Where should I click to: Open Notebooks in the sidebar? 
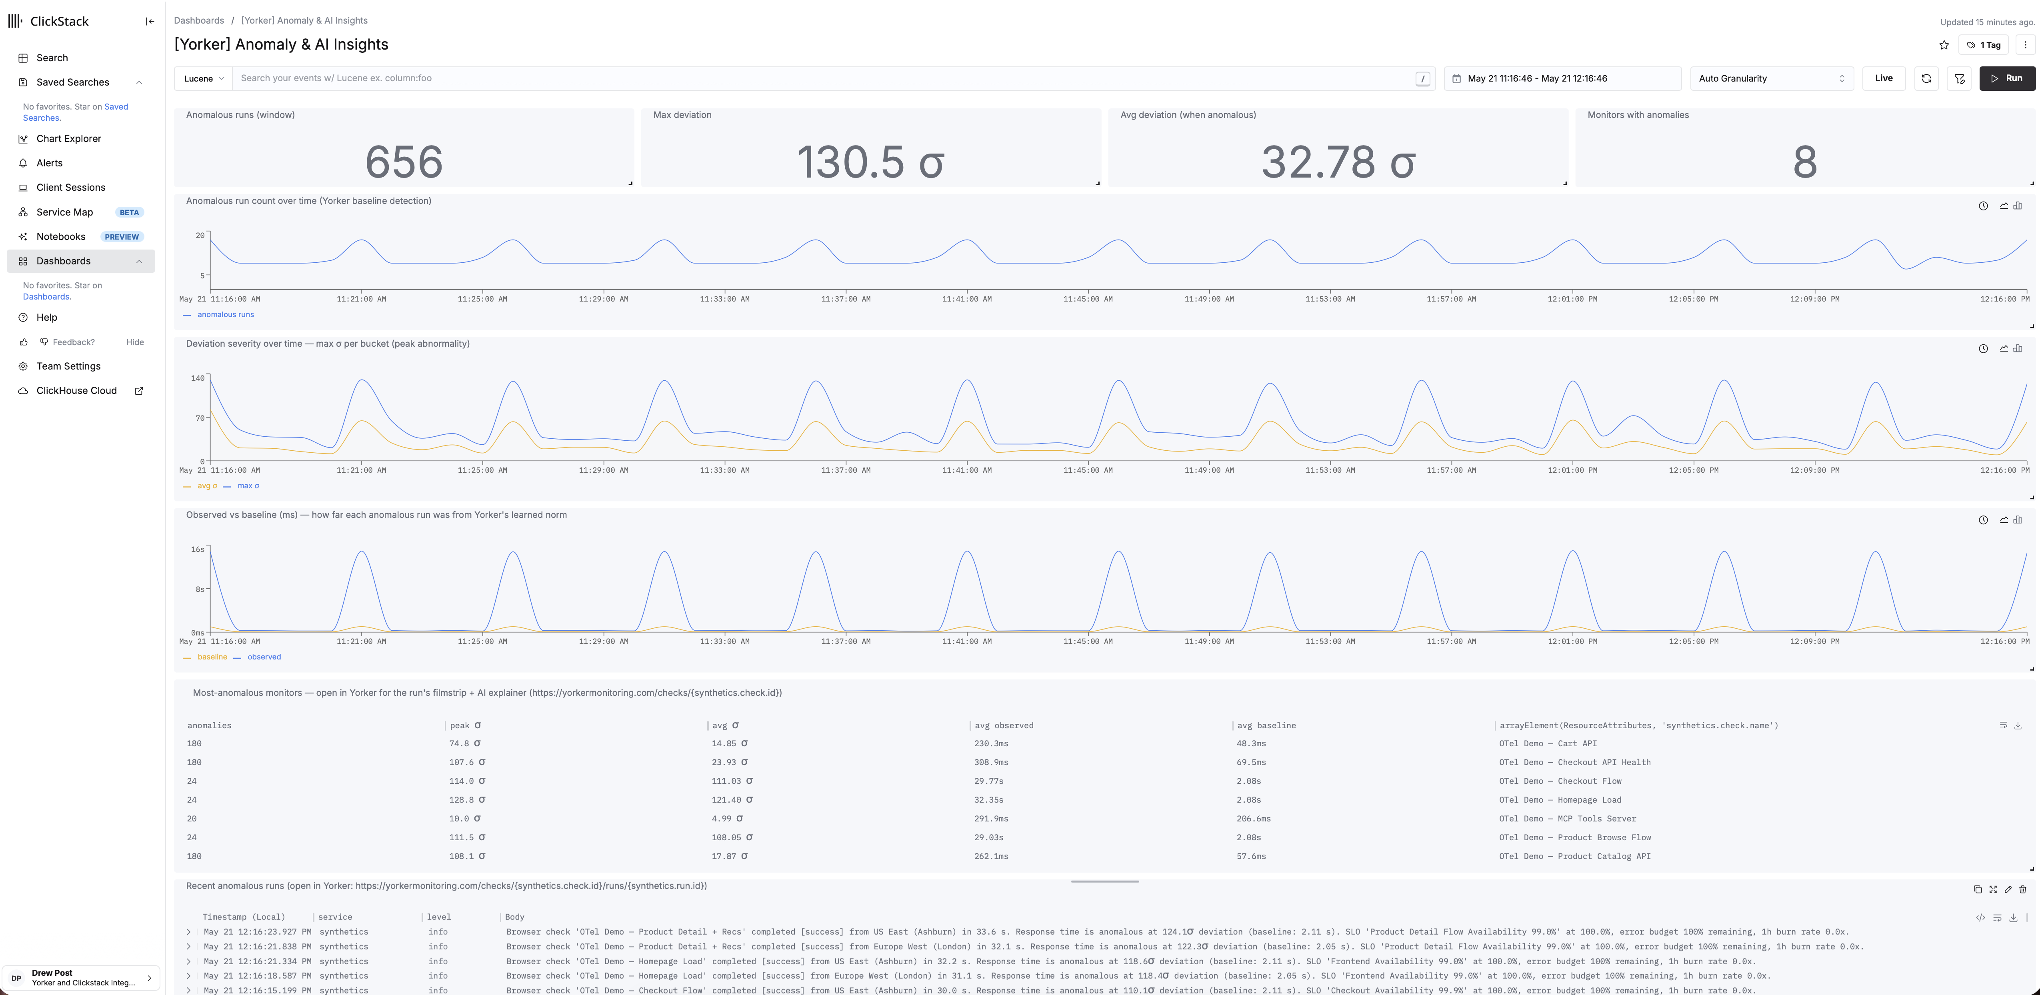point(81,237)
